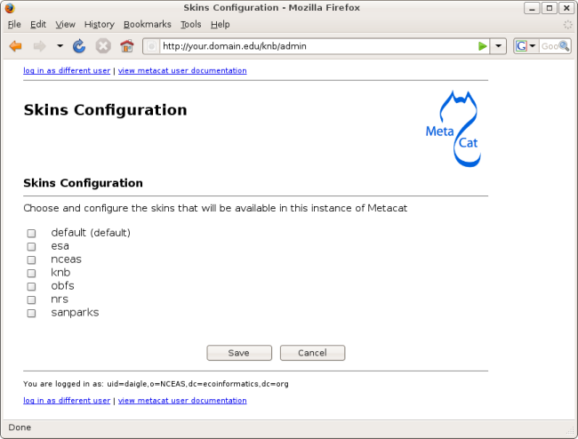The height and width of the screenshot is (439, 578).
Task: Reload the current page
Action: coord(79,46)
